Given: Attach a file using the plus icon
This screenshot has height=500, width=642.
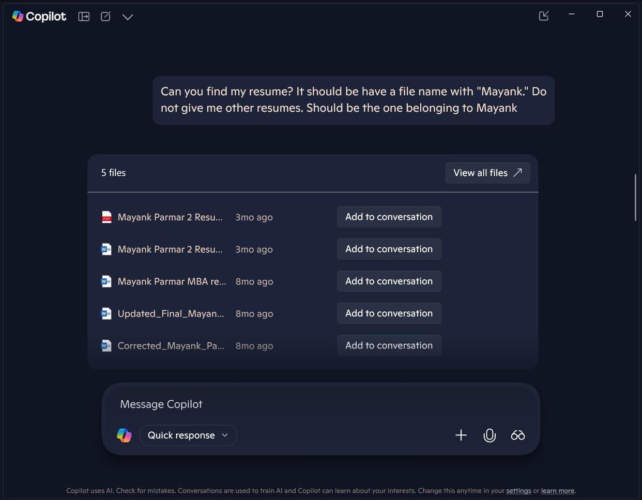Looking at the screenshot, I should click(461, 435).
